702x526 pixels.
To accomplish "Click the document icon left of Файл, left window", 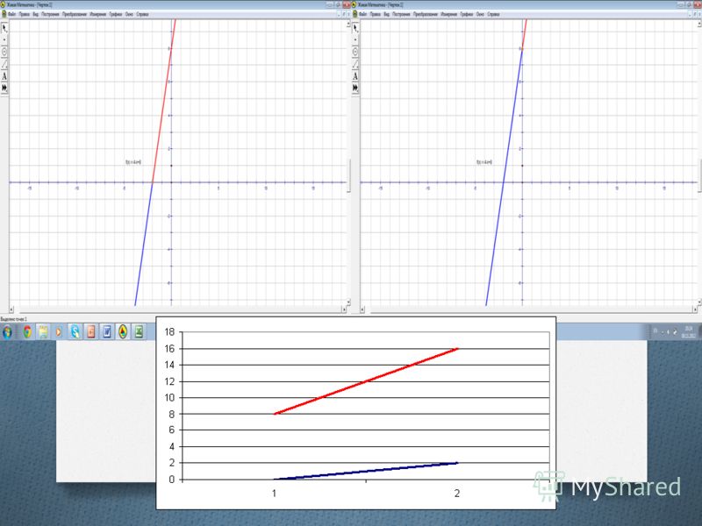I will pyautogui.click(x=4, y=14).
